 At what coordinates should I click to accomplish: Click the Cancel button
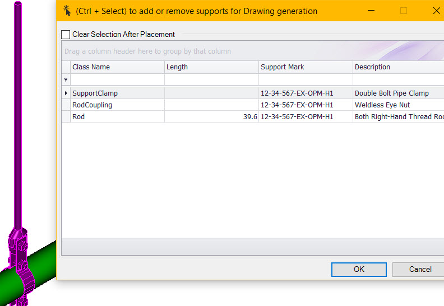[420, 269]
